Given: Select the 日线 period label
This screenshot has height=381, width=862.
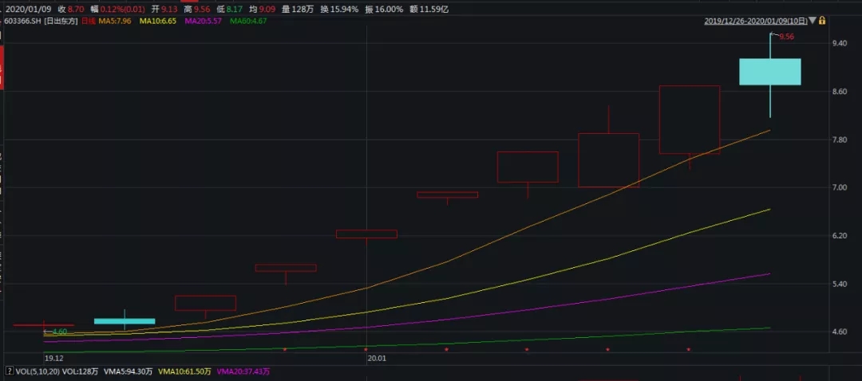Looking at the screenshot, I should [x=89, y=21].
